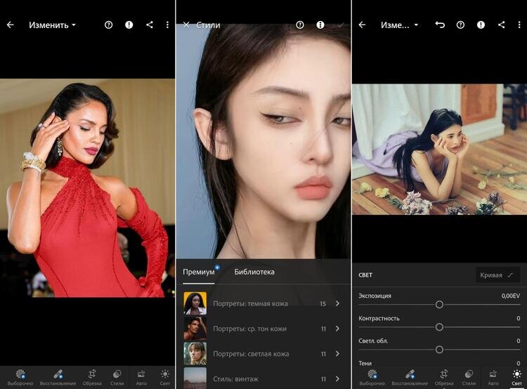Click the Светл. обл. slider handle
Screen dimensions: 527x389
[x=439, y=350]
